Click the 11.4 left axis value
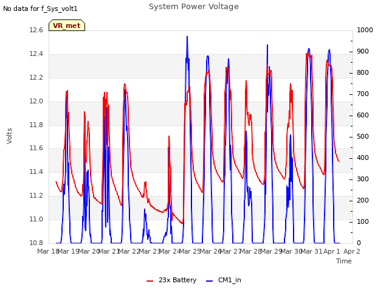 click(36, 172)
